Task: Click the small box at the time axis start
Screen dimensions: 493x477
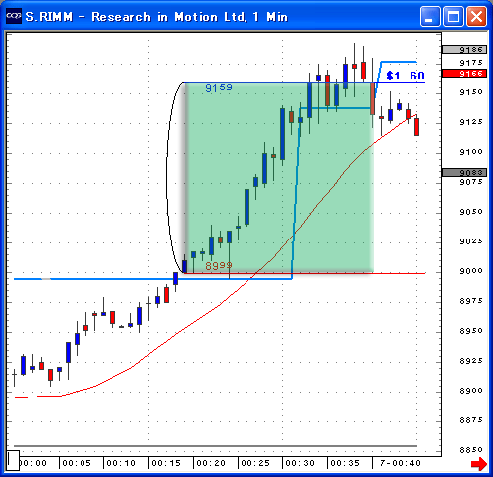Action: (x=13, y=460)
